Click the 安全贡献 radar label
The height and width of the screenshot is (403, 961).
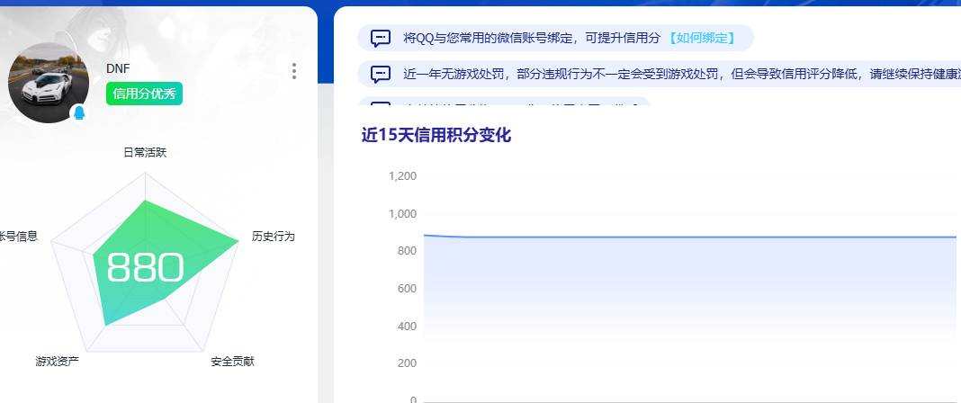232,362
